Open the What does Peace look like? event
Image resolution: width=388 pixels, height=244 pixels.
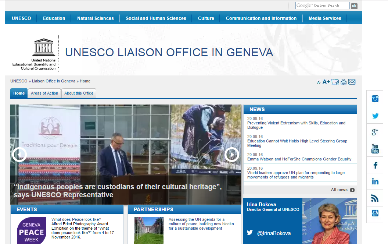tap(76, 219)
